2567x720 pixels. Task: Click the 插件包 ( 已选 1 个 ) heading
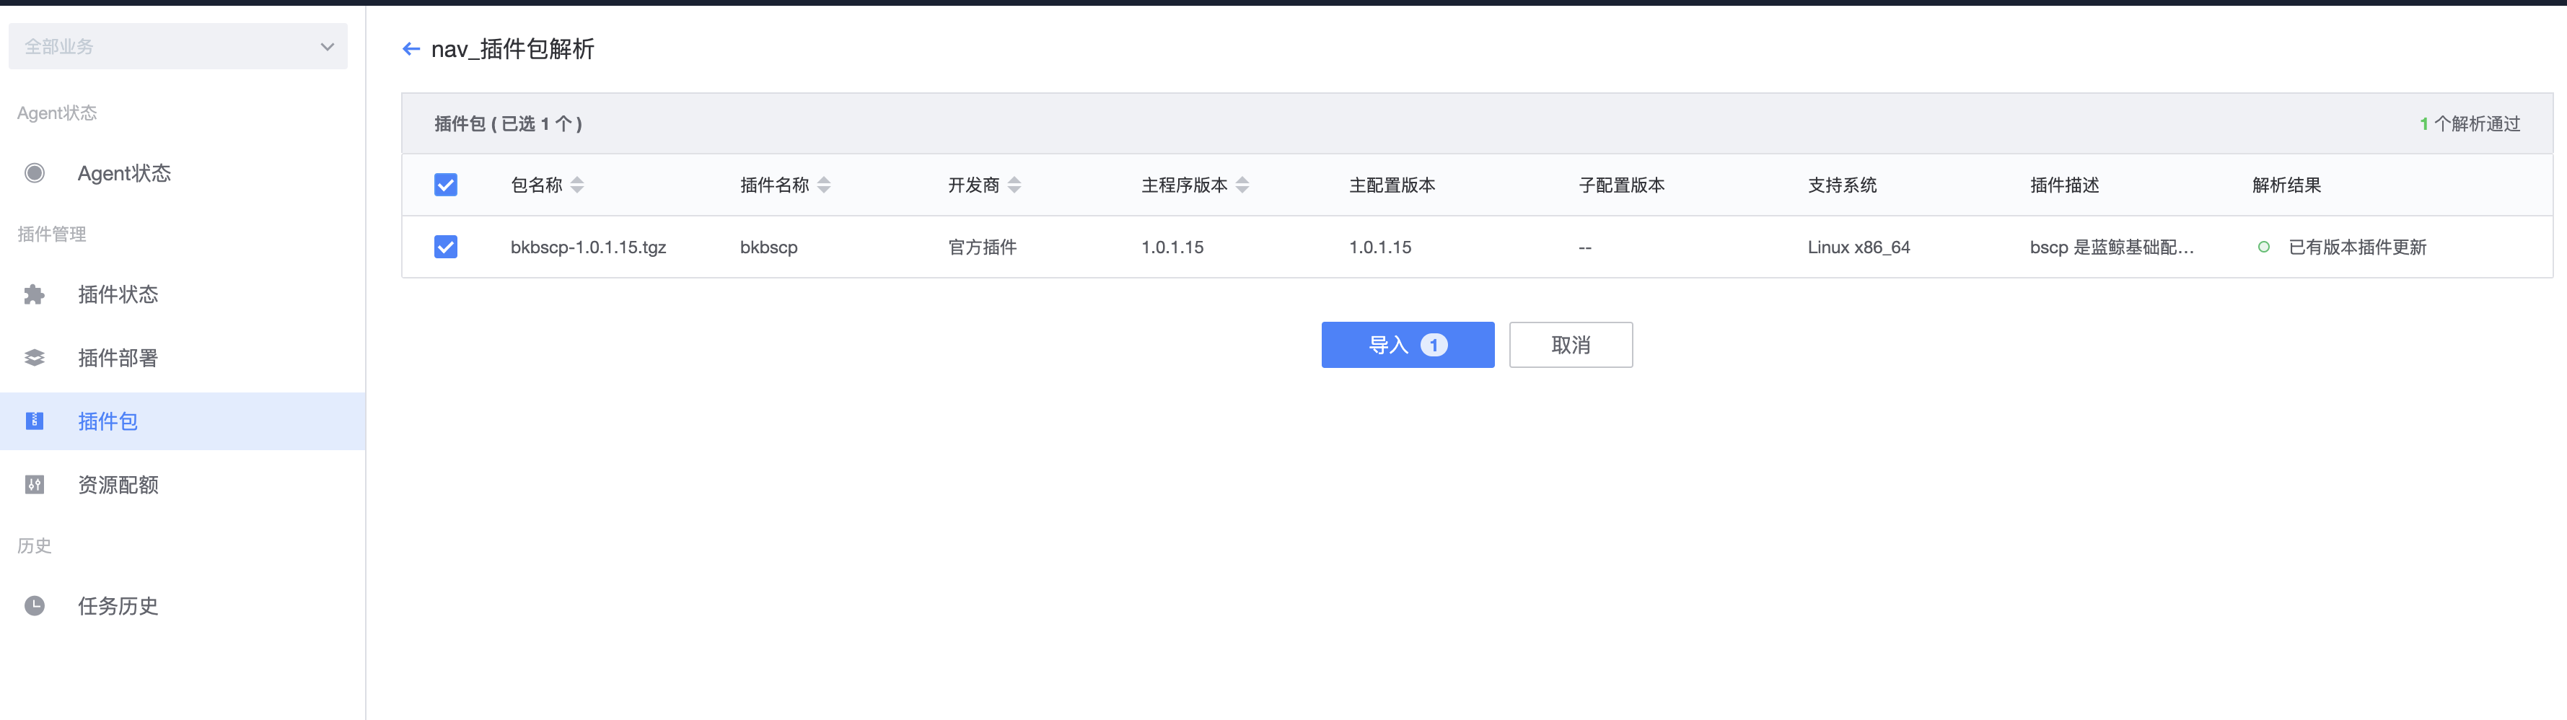click(x=508, y=123)
